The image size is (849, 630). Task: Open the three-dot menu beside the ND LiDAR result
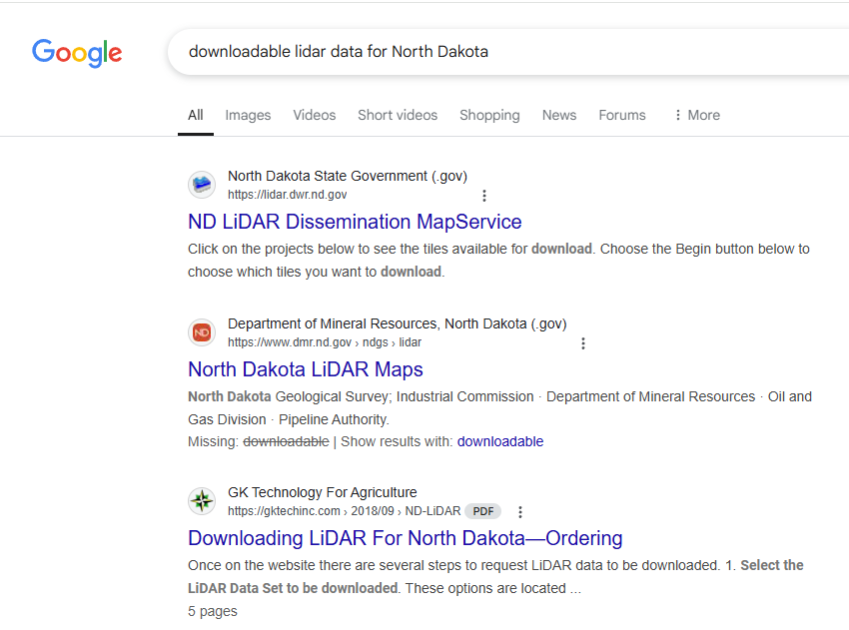(484, 196)
